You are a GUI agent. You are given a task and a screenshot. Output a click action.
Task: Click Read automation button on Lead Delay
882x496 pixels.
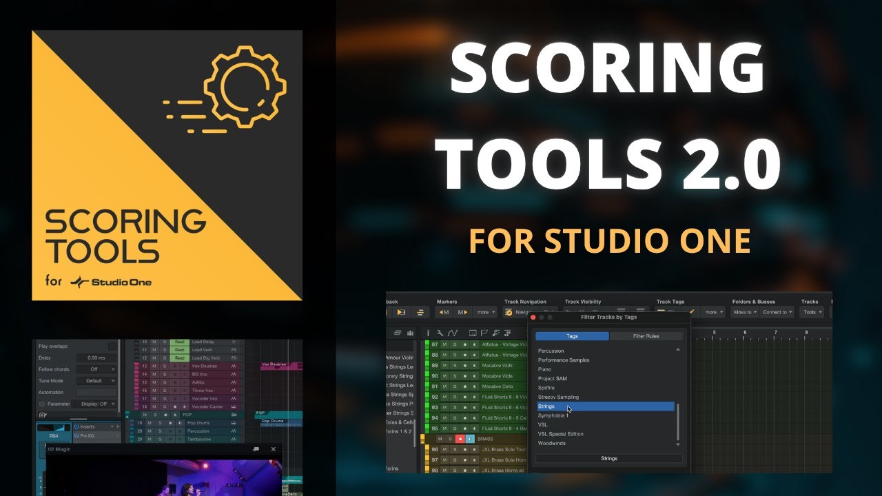pos(179,342)
